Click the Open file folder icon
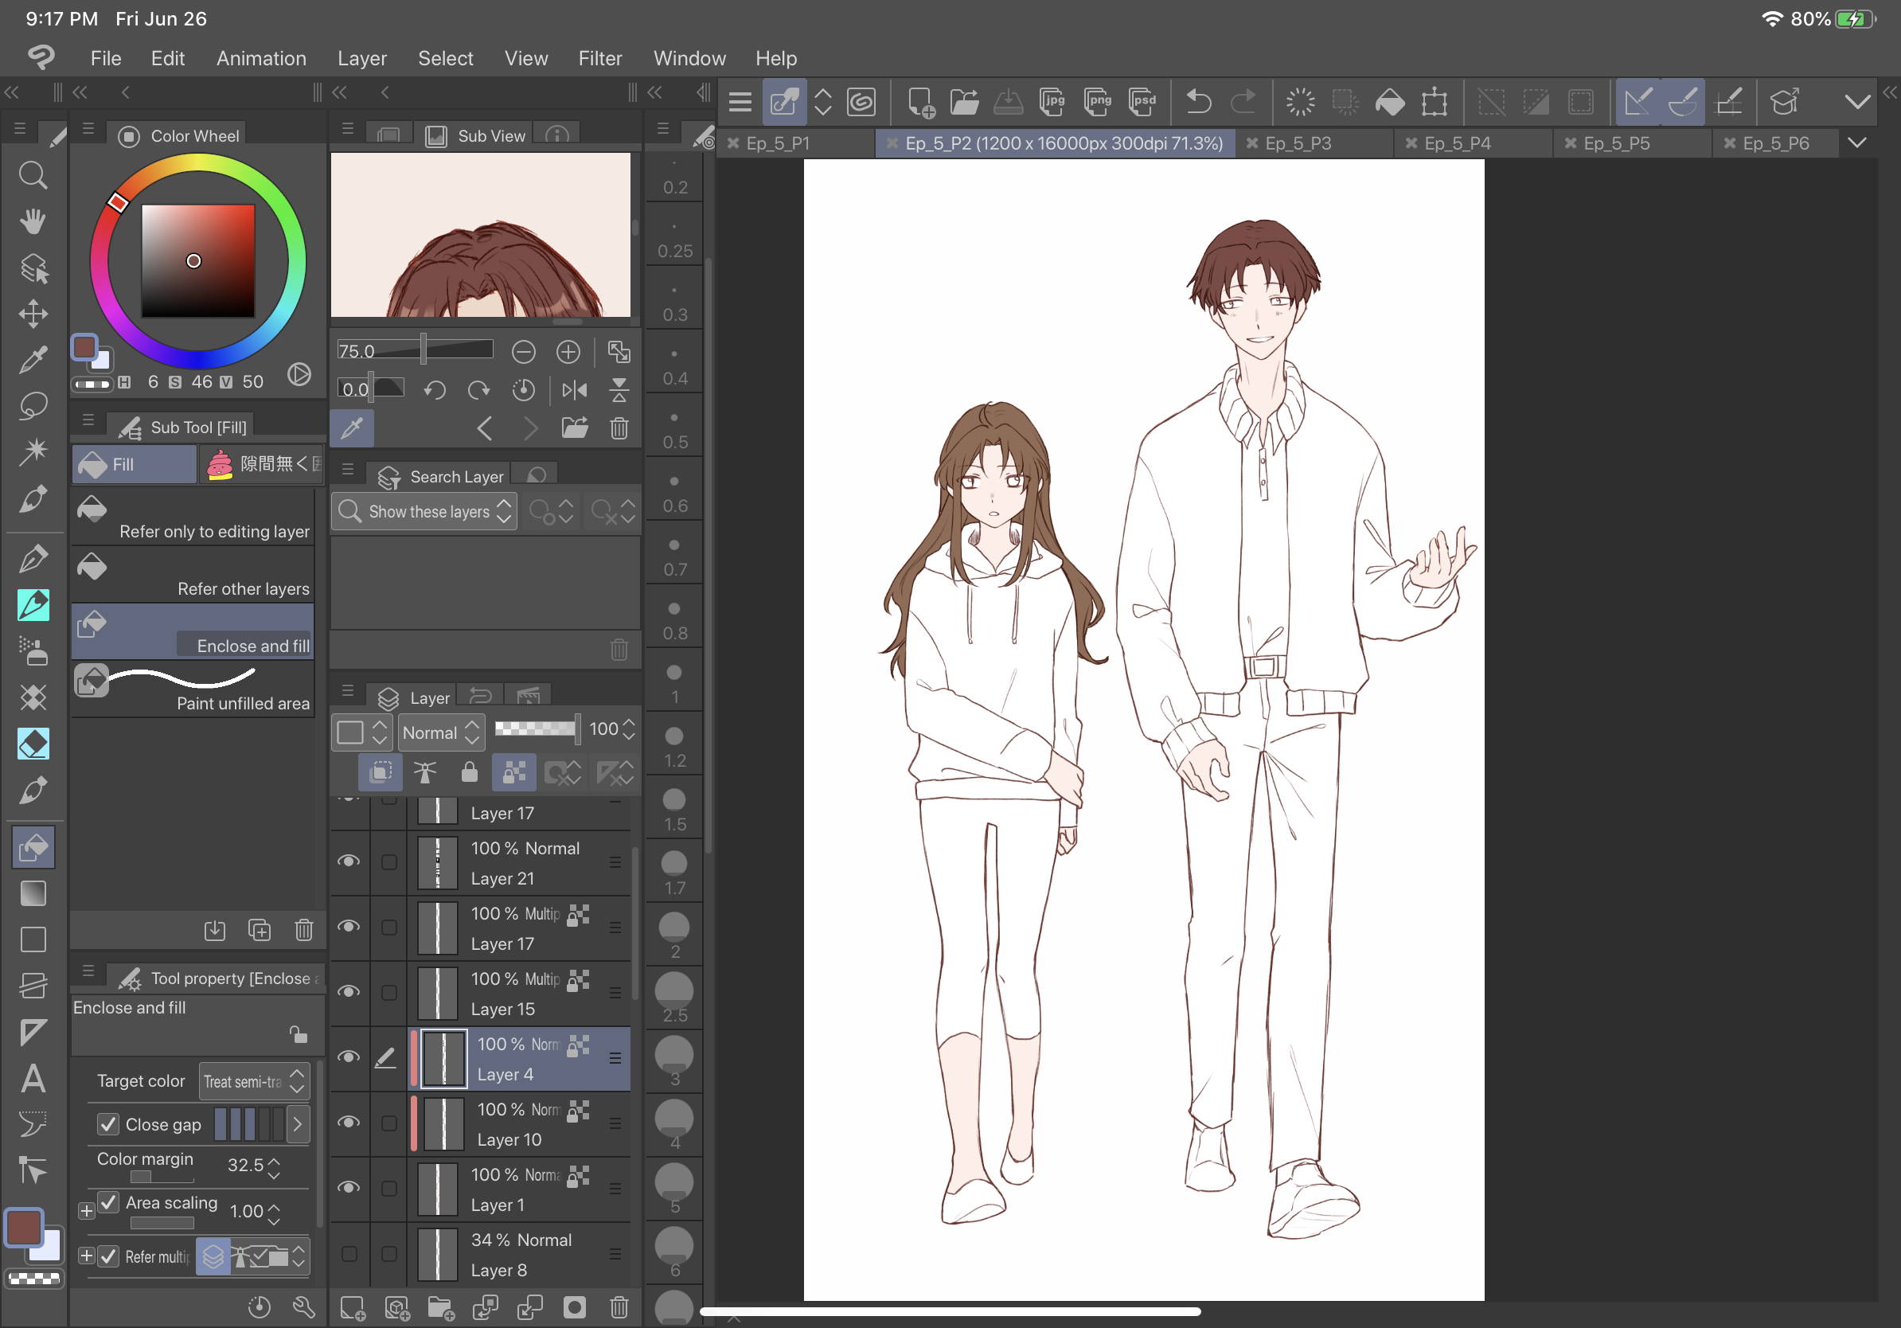 coord(963,102)
